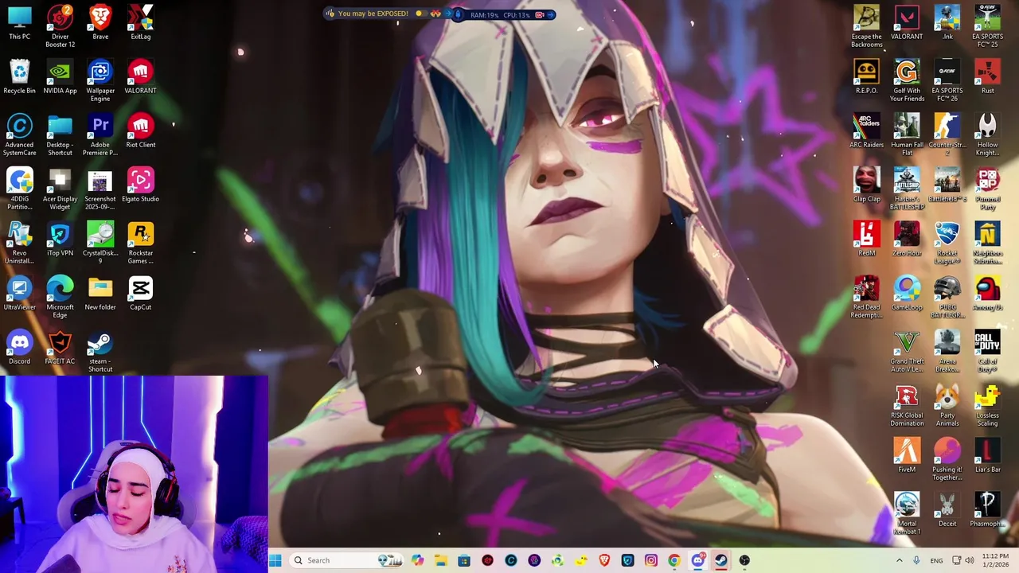Launch Lossless Scaling desktop shortcut
The width and height of the screenshot is (1019, 573).
point(987,405)
